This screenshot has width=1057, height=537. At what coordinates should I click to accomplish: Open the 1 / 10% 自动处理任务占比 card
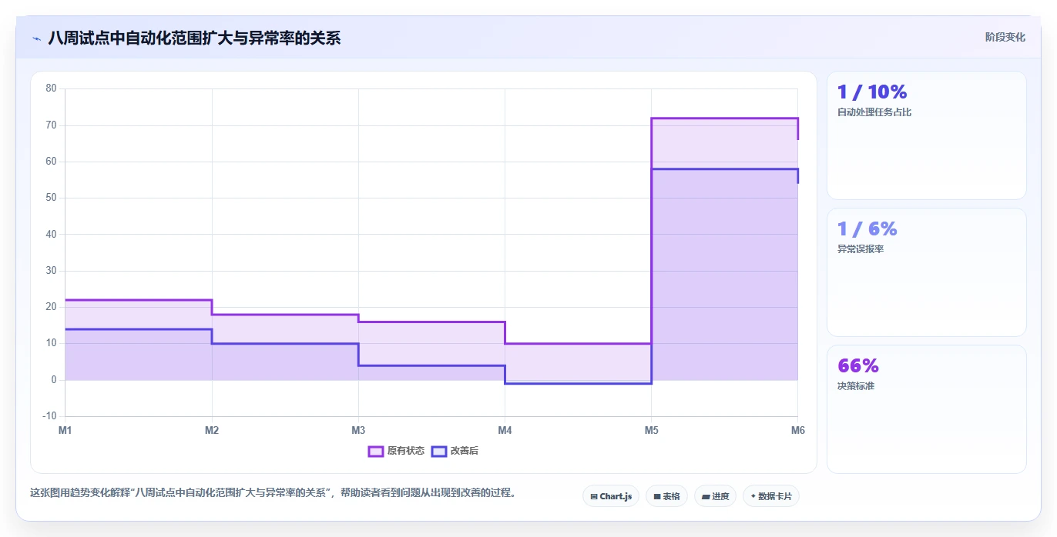click(927, 135)
